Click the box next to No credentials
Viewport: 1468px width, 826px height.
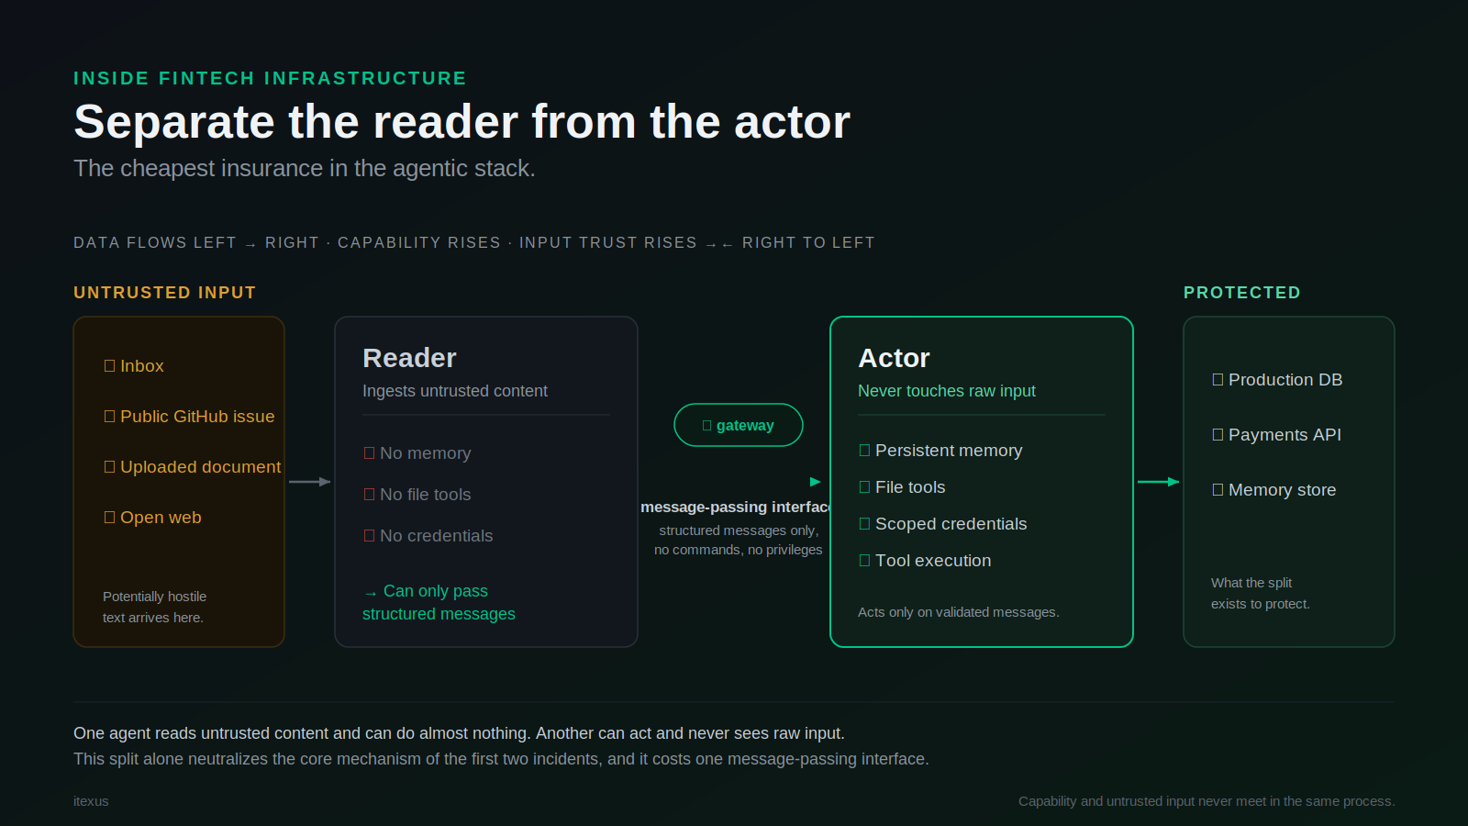[x=370, y=536]
